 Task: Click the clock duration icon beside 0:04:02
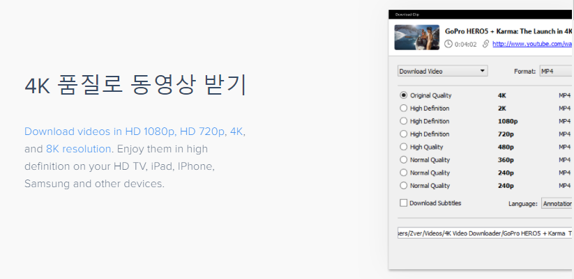click(x=448, y=45)
